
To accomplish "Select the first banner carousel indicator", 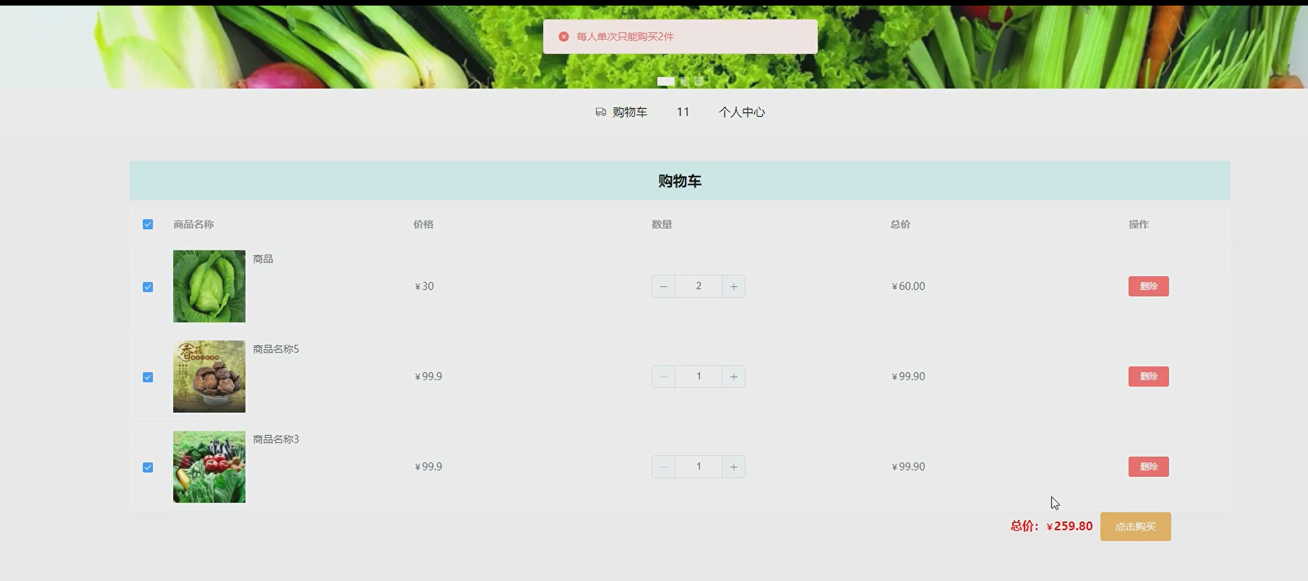I will [666, 81].
